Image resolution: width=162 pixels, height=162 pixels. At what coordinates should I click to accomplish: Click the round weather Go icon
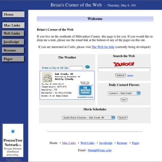pyautogui.click(x=87, y=67)
